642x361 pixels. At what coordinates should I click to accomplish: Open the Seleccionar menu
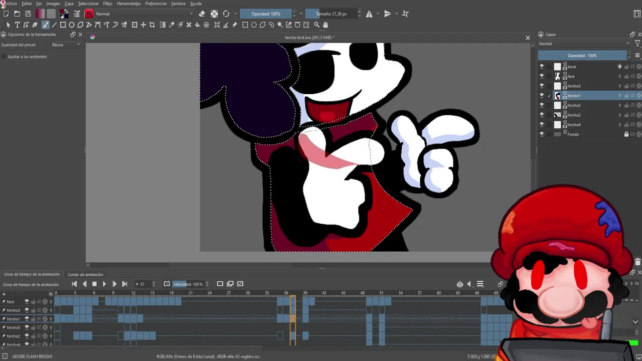coord(88,4)
